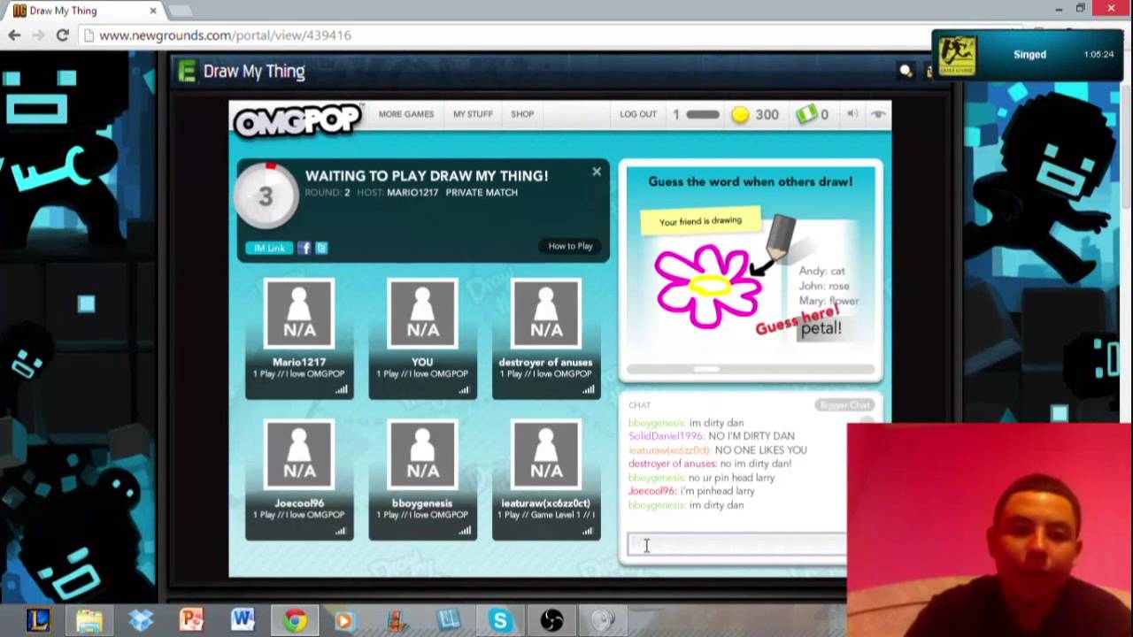Click the LOG OUT link
The width and height of the screenshot is (1133, 637).
tap(638, 114)
